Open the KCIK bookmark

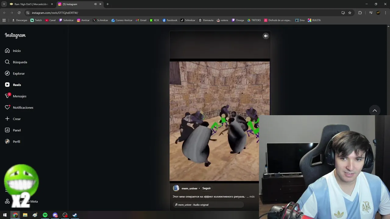154,20
